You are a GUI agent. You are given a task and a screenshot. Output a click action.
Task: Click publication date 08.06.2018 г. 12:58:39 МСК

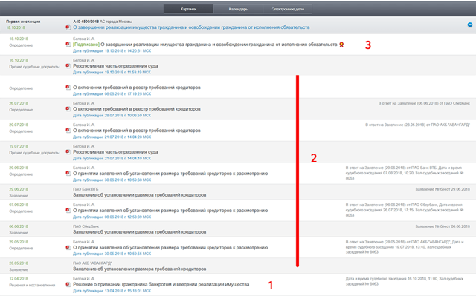point(112,217)
